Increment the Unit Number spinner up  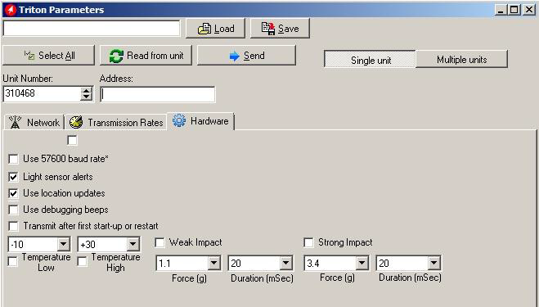86,90
